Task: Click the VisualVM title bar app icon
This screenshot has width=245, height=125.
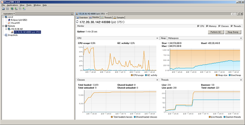Action: click(2, 2)
